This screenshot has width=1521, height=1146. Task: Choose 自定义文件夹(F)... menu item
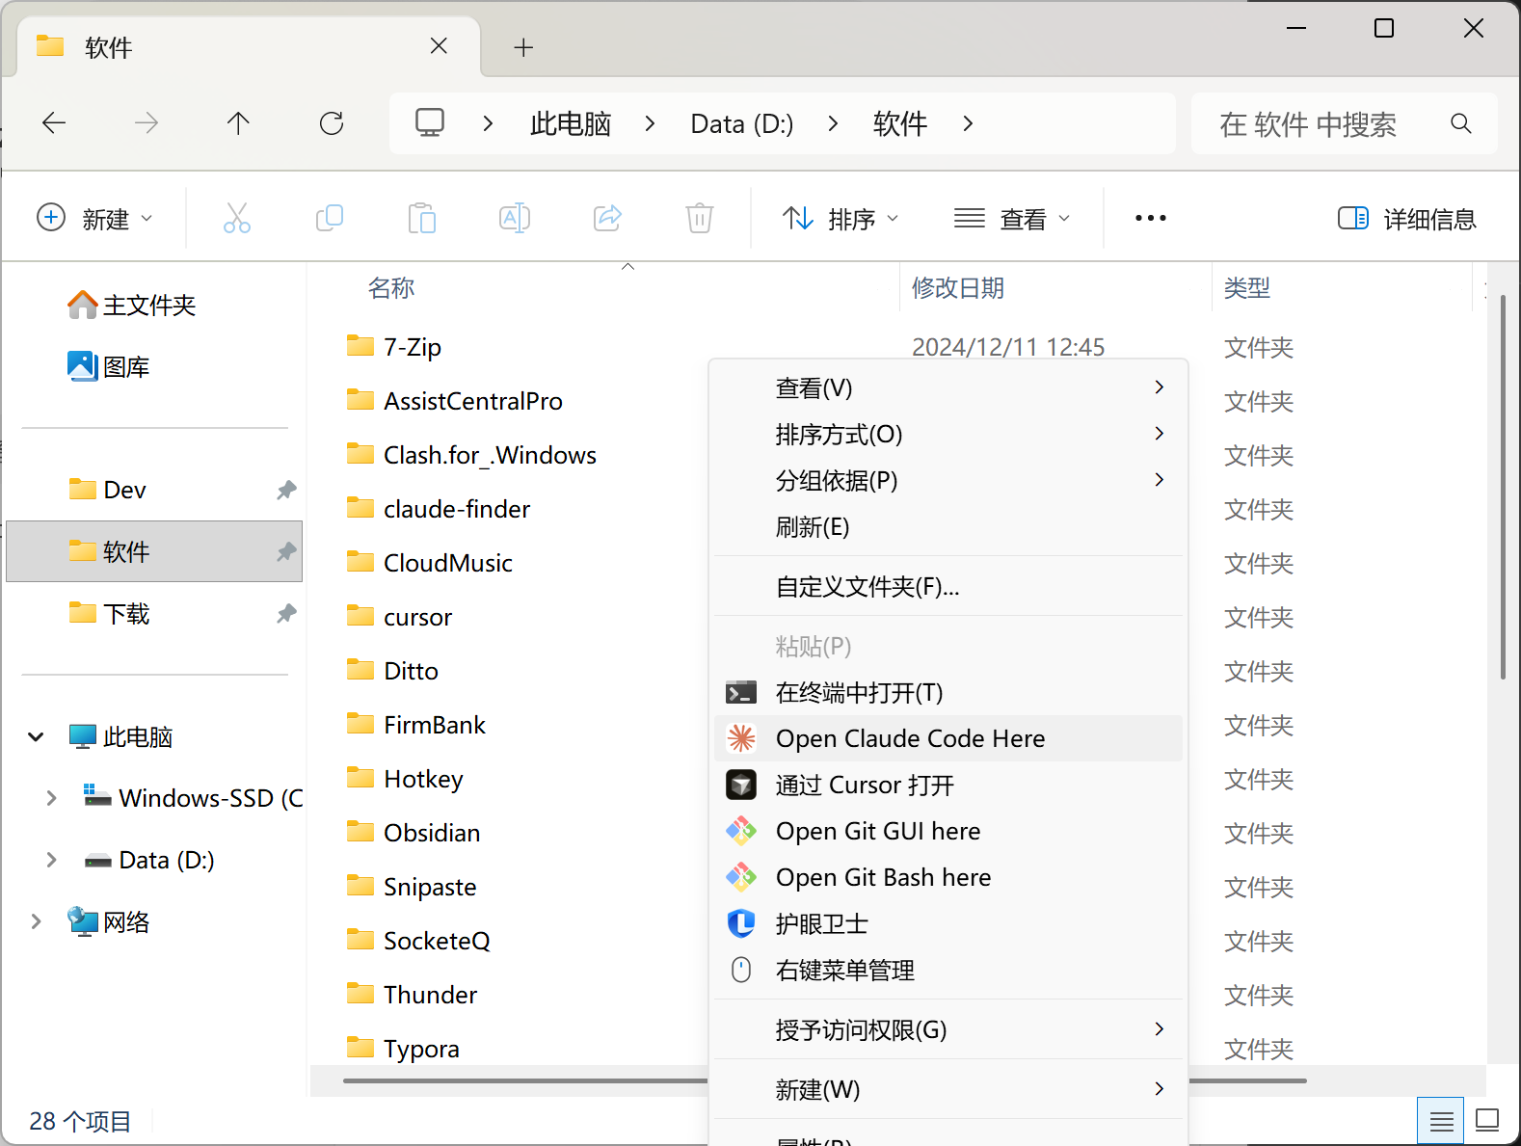click(948, 586)
